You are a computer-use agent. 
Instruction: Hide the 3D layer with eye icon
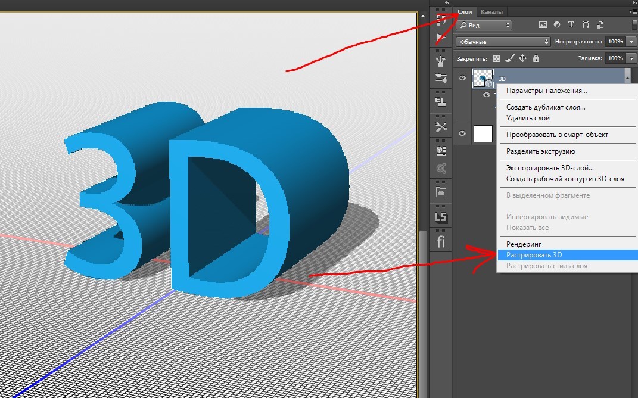(462, 78)
